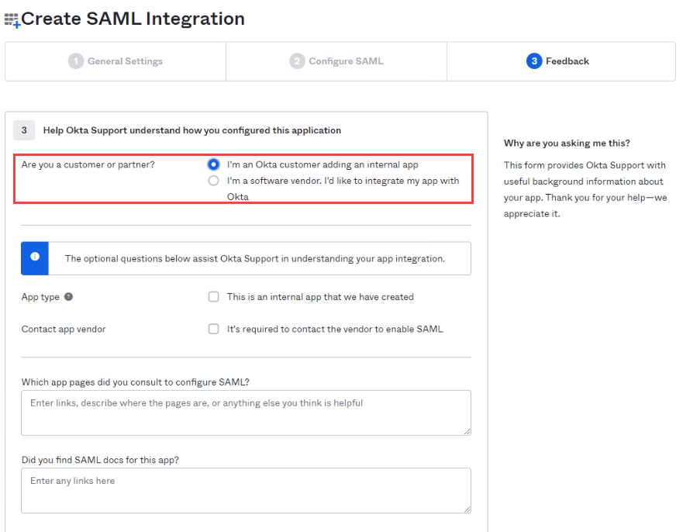Switch to the Configure SAML step tab
The width and height of the screenshot is (683, 532).
pos(336,61)
